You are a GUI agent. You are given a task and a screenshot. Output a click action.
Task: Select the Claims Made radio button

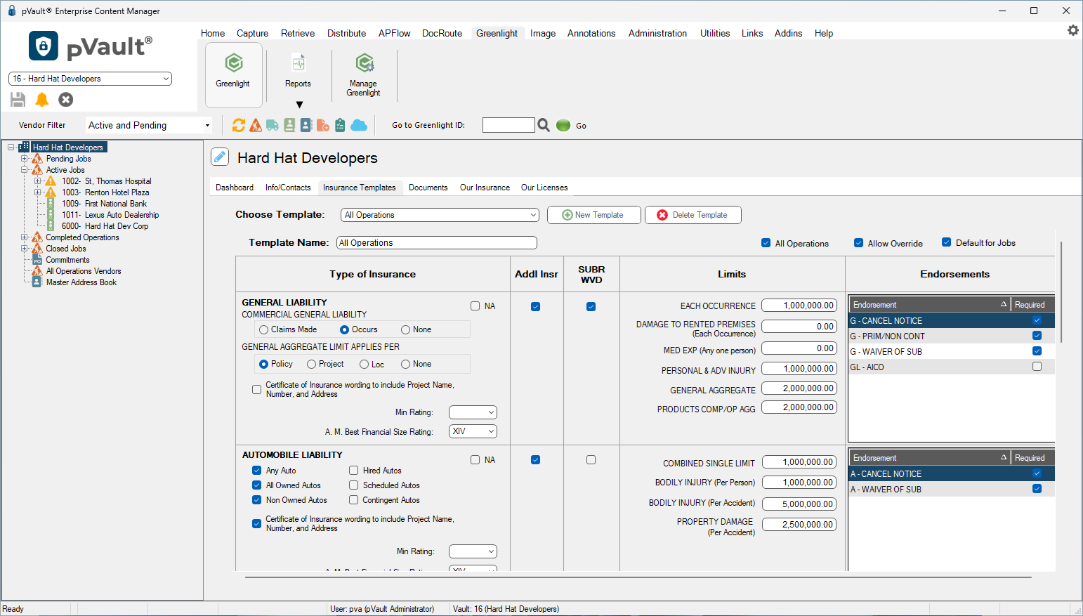coord(263,329)
